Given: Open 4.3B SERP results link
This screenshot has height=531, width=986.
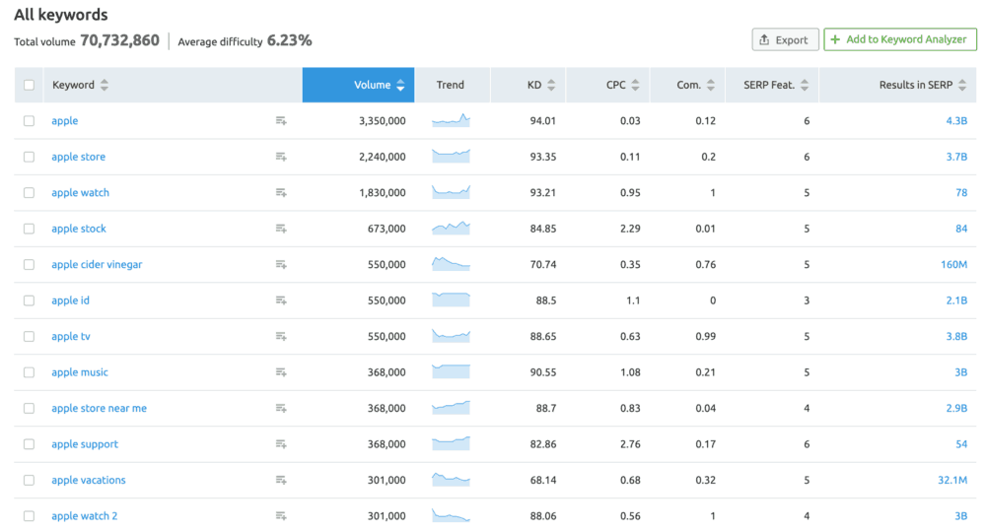Looking at the screenshot, I should [x=956, y=120].
